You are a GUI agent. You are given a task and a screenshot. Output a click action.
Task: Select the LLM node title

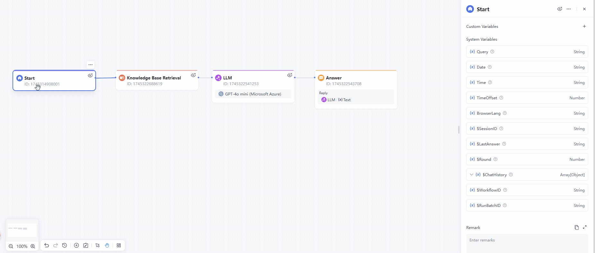coord(227,78)
